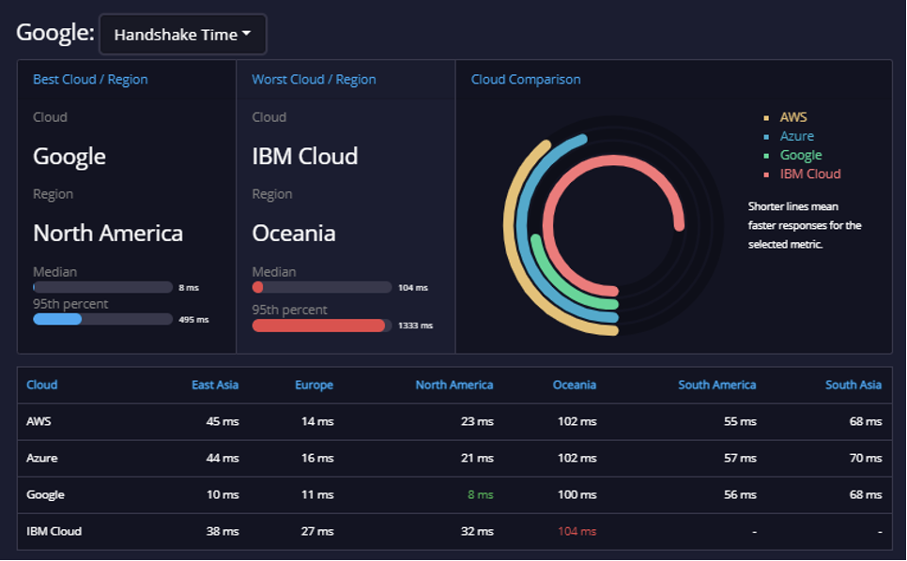This screenshot has height=561, width=907.
Task: Click the yellow AWS arc in donut chart
Action: tap(509, 231)
